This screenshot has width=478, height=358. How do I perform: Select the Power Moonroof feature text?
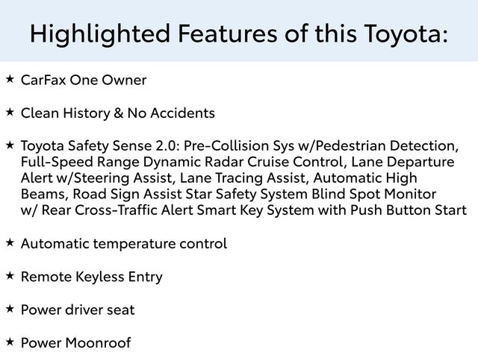click(75, 342)
